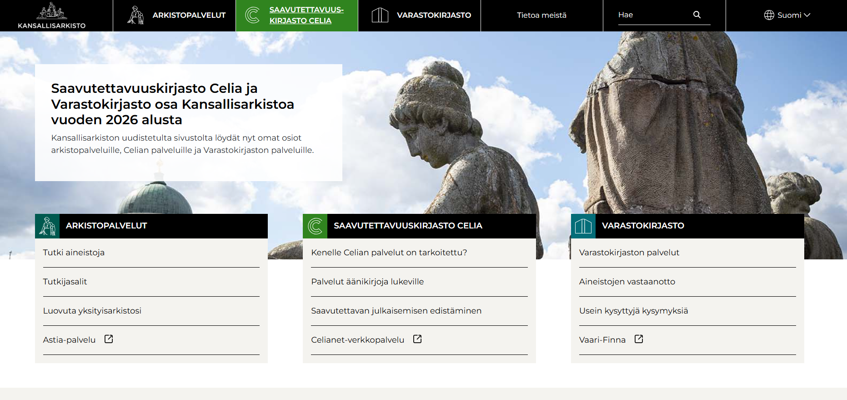Click the Kansallisarkisto logo
The height and width of the screenshot is (400, 847).
[51, 15]
